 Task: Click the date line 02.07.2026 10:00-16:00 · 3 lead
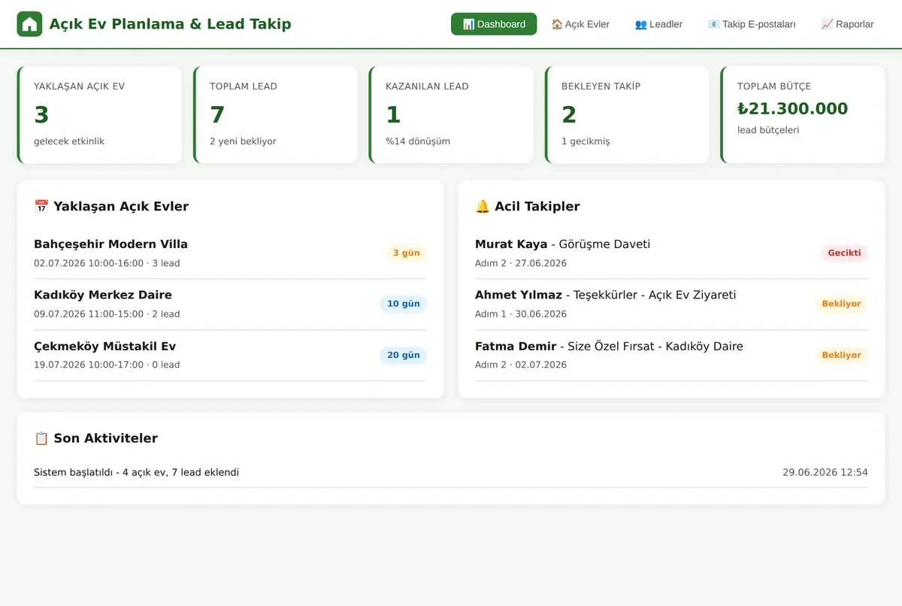coord(107,263)
